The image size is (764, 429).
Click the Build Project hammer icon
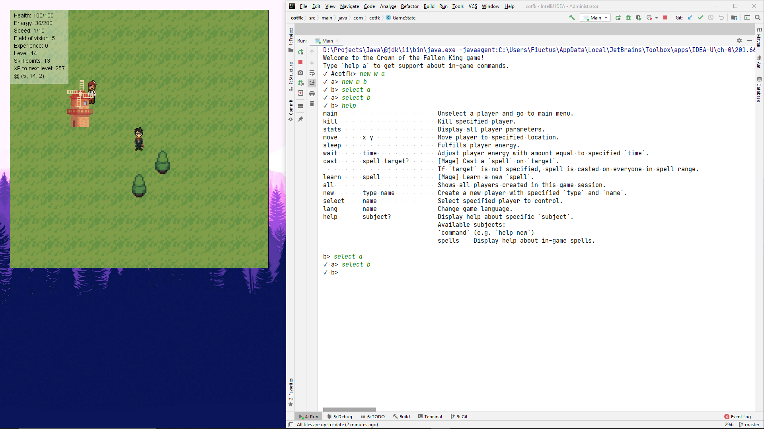point(572,17)
